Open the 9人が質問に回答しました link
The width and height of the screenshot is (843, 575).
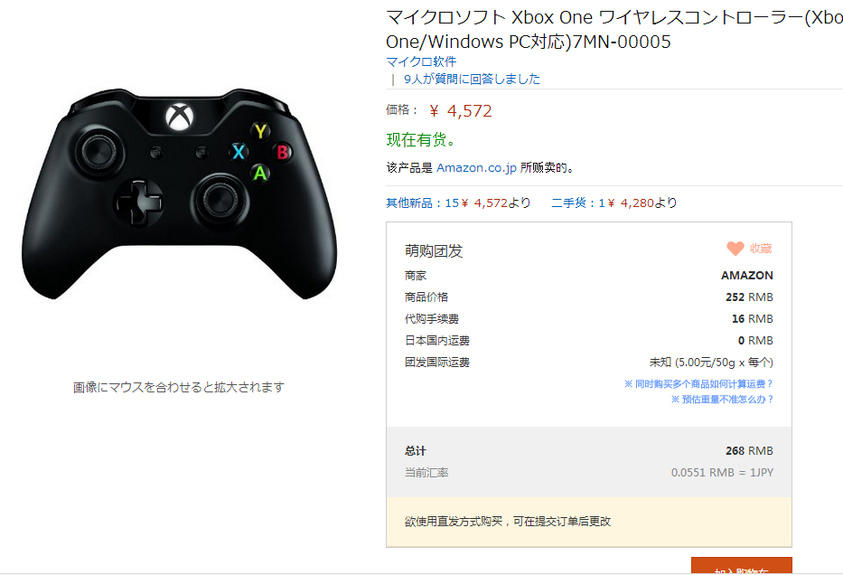tap(472, 79)
